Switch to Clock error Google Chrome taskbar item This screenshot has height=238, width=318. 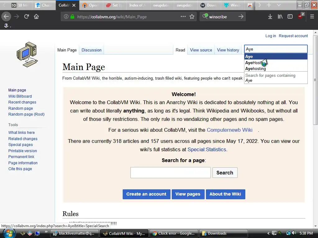click(x=174, y=233)
